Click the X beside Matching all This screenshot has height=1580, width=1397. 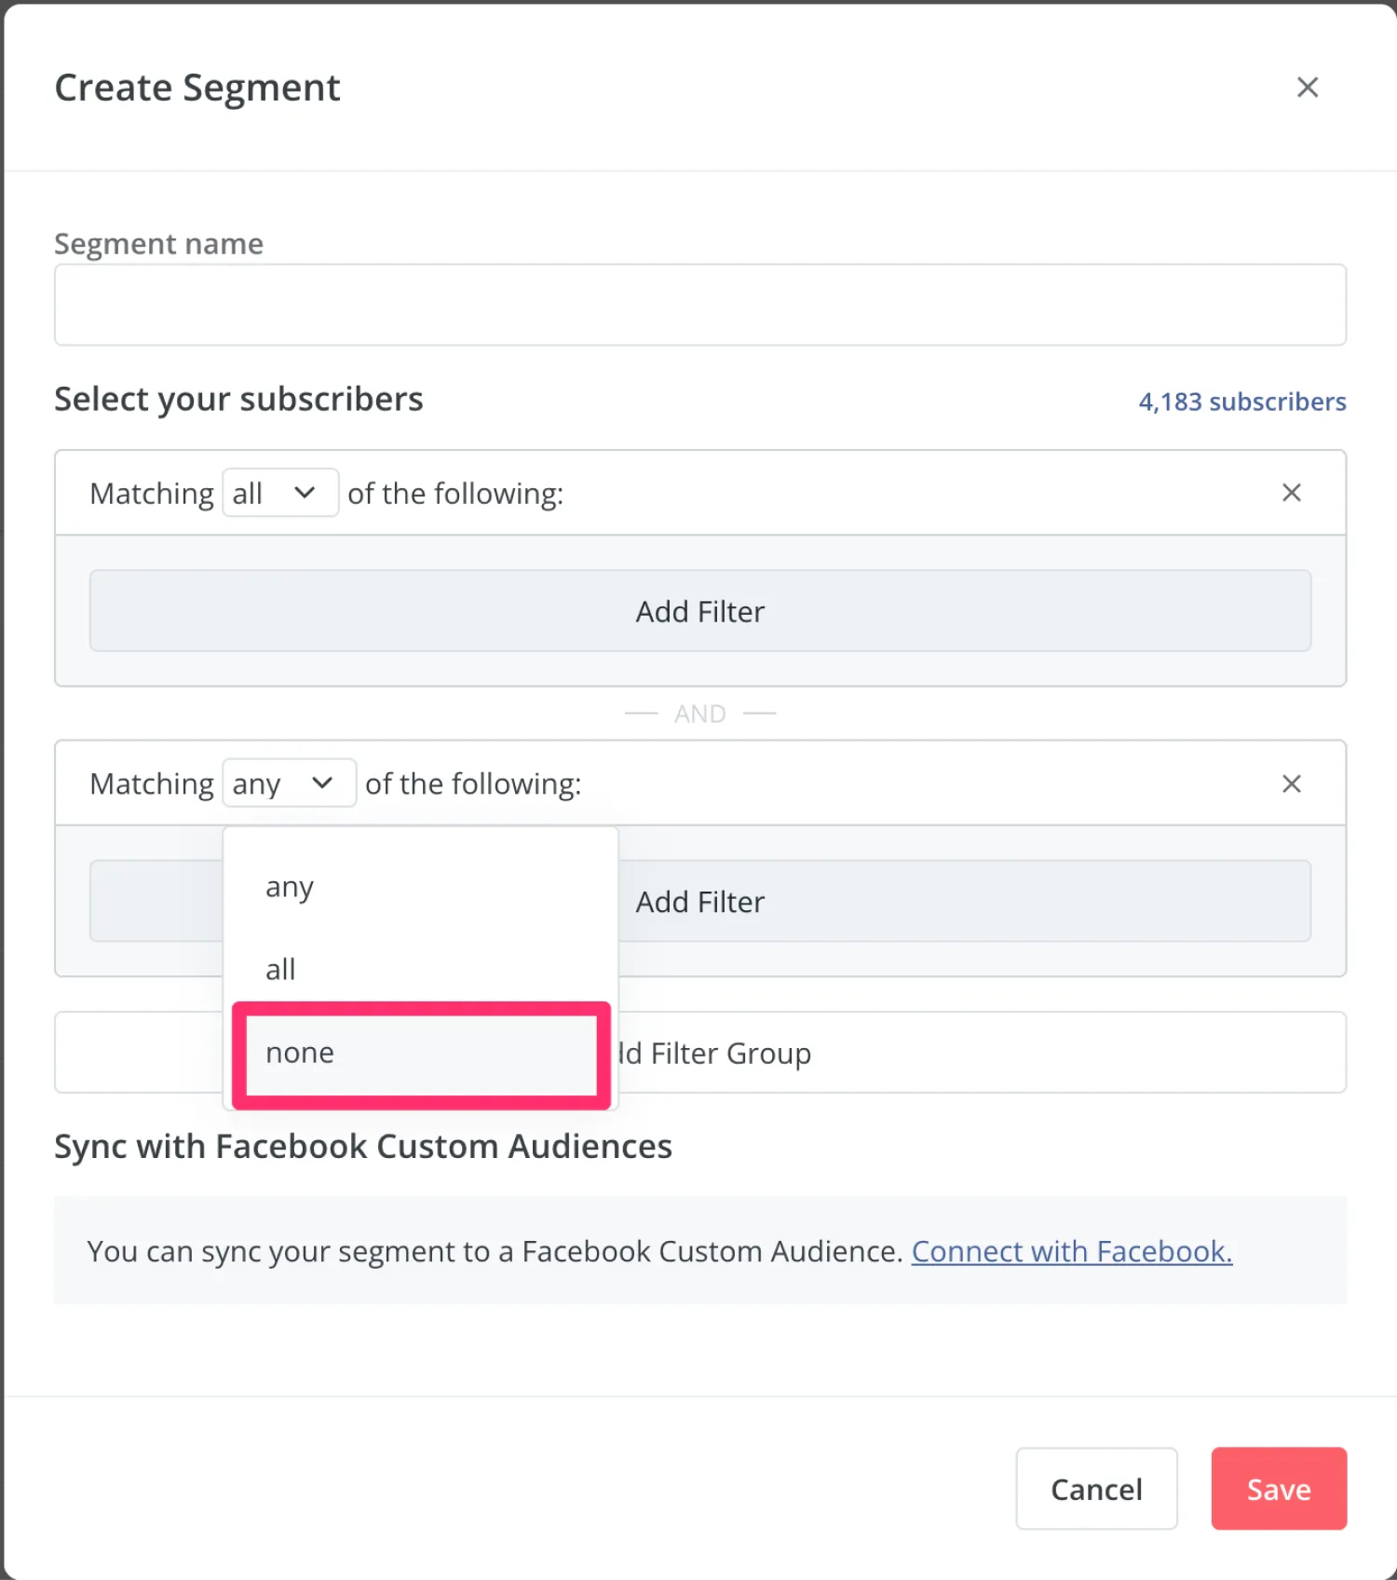[x=1292, y=492]
